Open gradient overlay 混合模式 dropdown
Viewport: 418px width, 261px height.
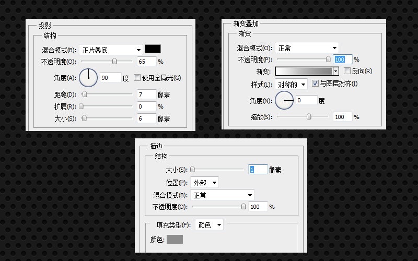(x=307, y=48)
